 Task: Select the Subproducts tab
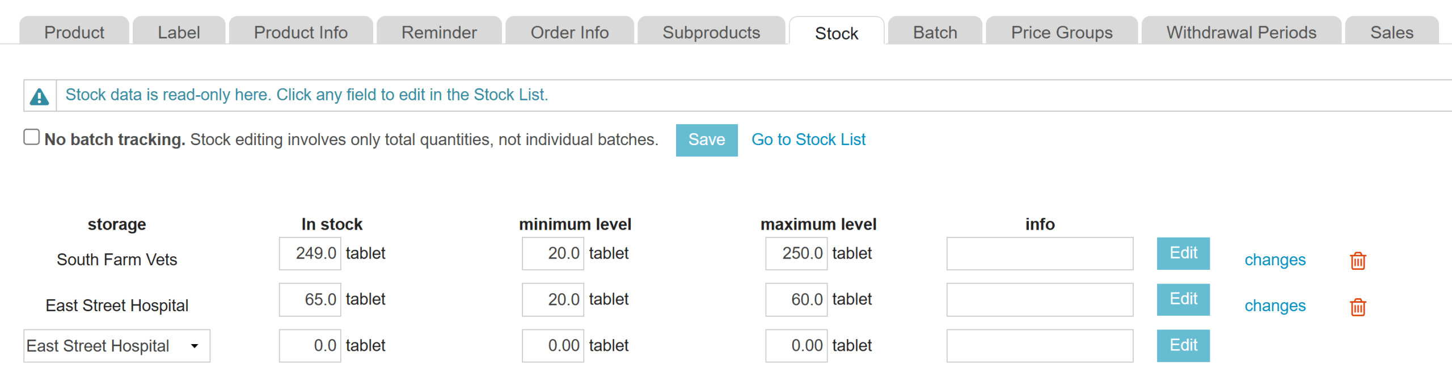pos(711,32)
